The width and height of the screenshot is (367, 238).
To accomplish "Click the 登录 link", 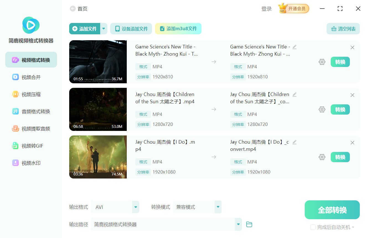I will (267, 9).
